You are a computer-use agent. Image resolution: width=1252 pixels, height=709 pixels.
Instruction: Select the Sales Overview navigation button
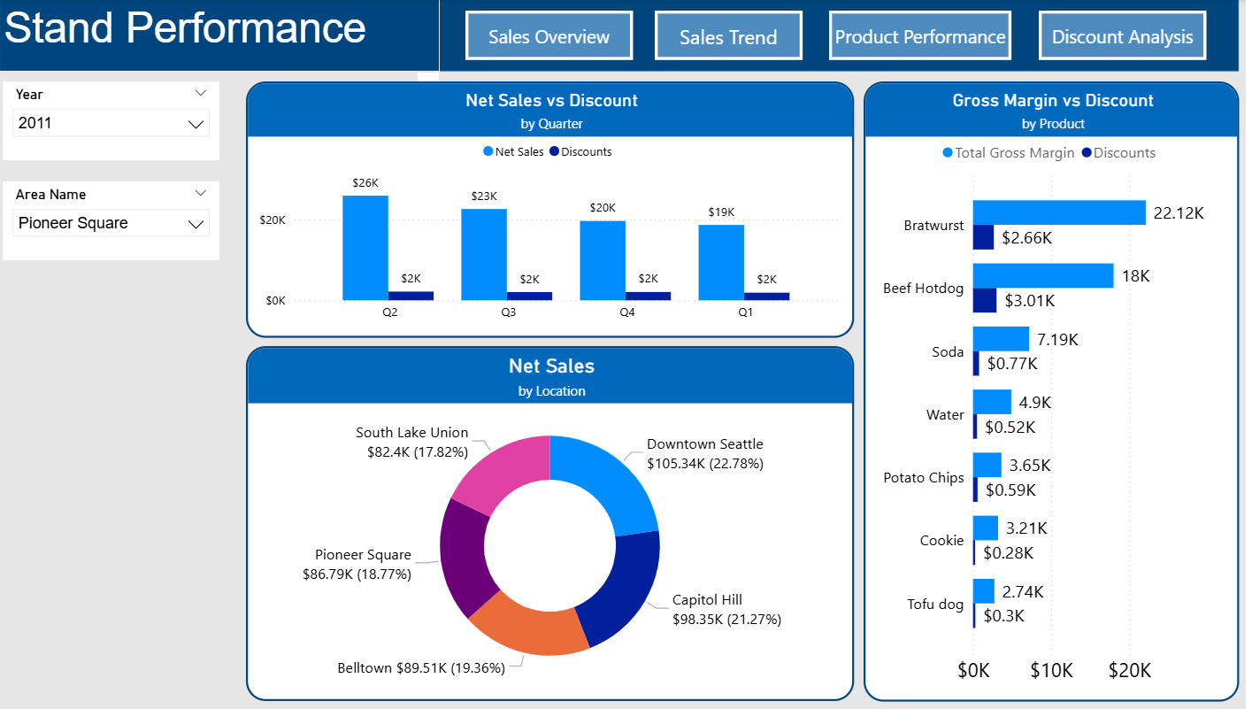coord(549,35)
